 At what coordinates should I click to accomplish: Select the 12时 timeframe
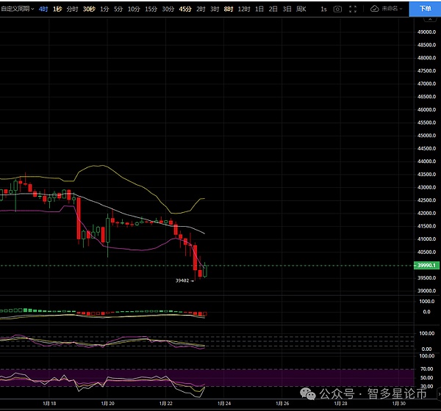(x=243, y=9)
